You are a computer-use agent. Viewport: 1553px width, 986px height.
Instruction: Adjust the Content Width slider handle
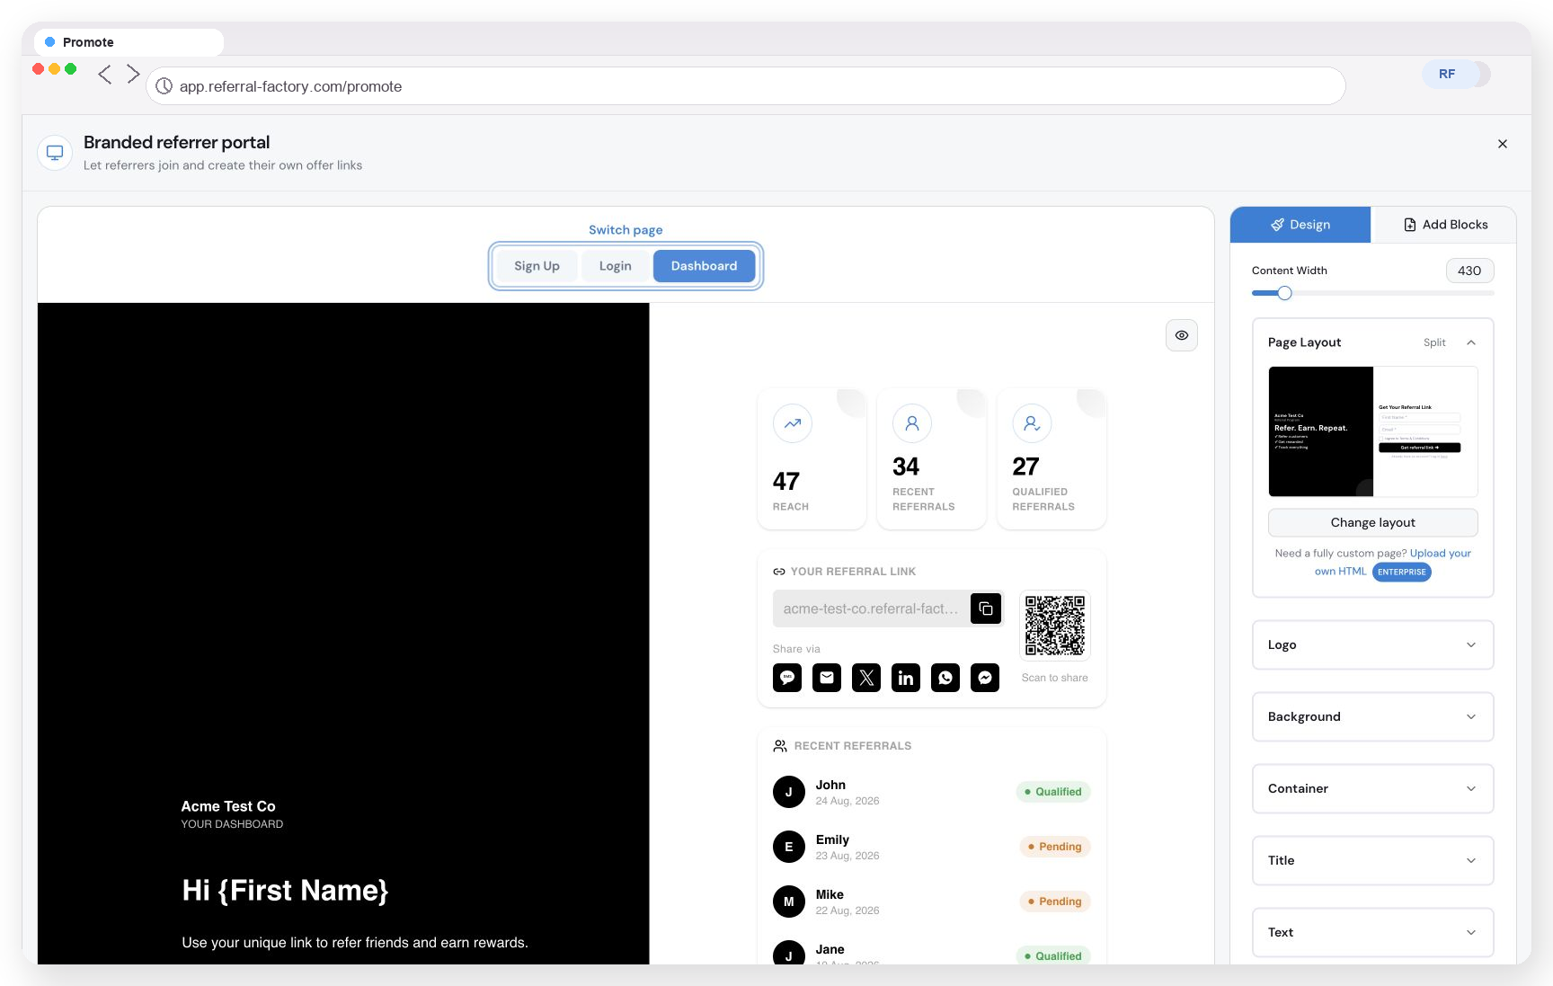tap(1285, 293)
